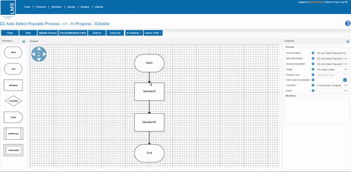Pan canvas up with the navigation pad arrow
Screen dimensions: 351x172
point(39,49)
